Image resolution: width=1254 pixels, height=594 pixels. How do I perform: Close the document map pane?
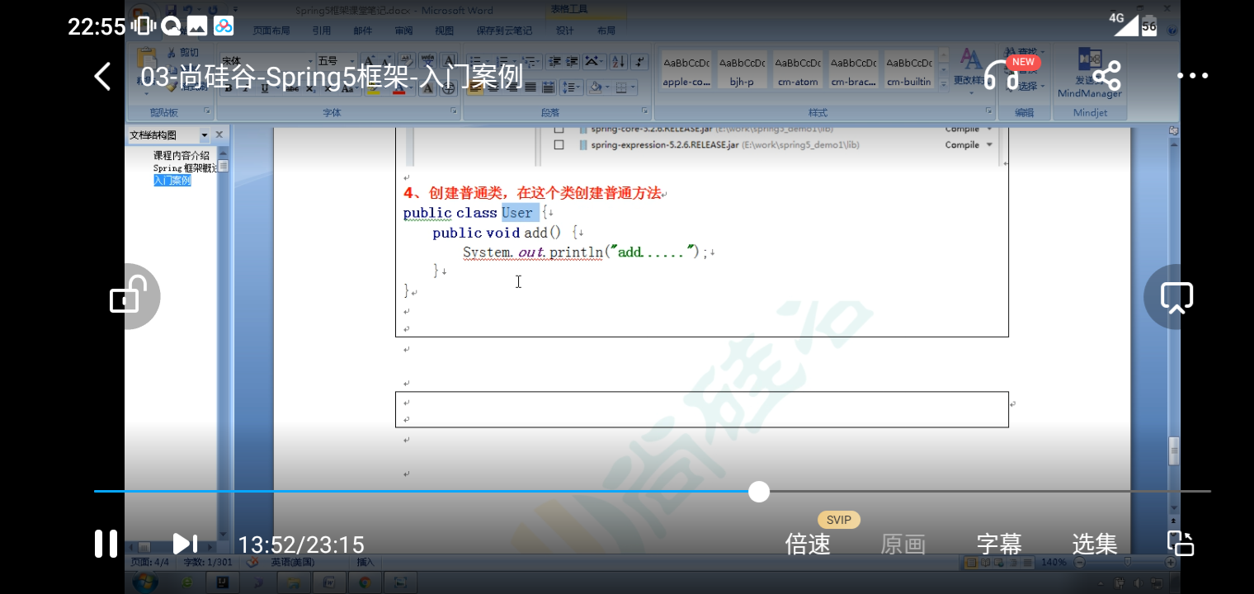tap(219, 134)
